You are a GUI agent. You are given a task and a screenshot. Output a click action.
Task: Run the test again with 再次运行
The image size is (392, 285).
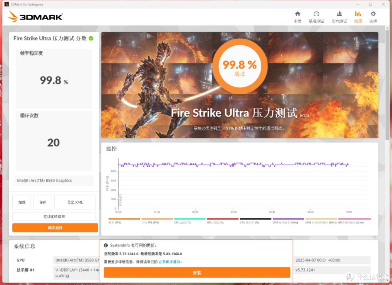[55, 228]
